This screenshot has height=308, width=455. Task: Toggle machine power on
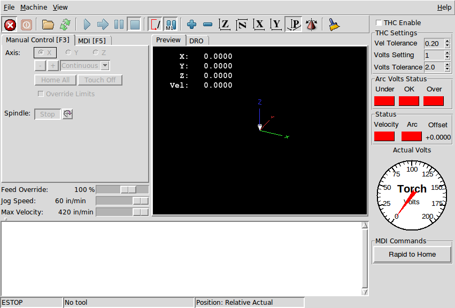pyautogui.click(x=26, y=25)
